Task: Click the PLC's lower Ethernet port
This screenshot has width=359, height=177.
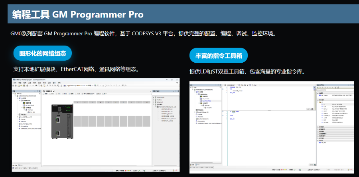Action: 57,134
